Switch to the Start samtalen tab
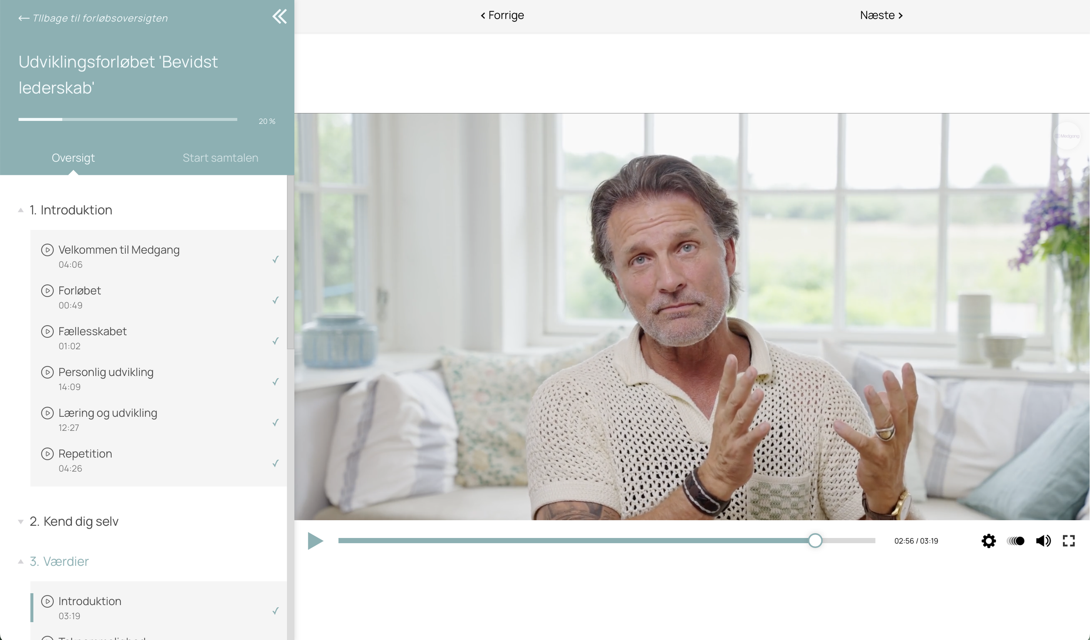Viewport: 1090px width, 640px height. [220, 158]
